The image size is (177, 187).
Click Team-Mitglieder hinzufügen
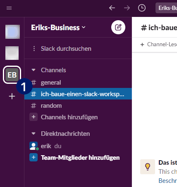pyautogui.click(x=80, y=158)
